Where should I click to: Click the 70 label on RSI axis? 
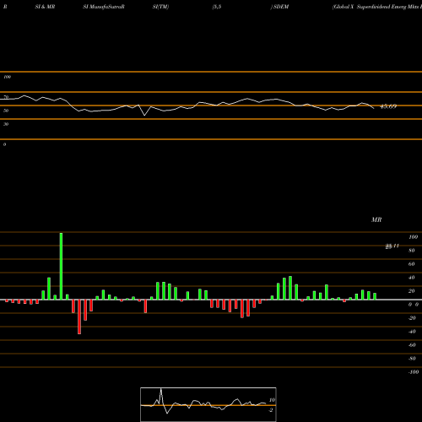(6, 97)
